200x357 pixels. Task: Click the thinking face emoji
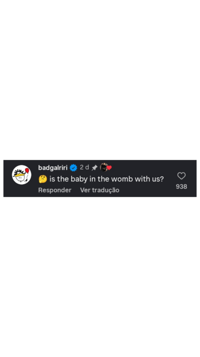[x=43, y=179]
